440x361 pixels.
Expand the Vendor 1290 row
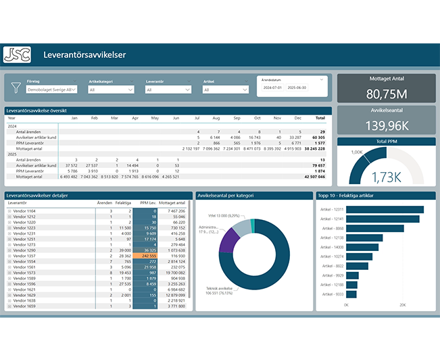pyautogui.click(x=9, y=250)
